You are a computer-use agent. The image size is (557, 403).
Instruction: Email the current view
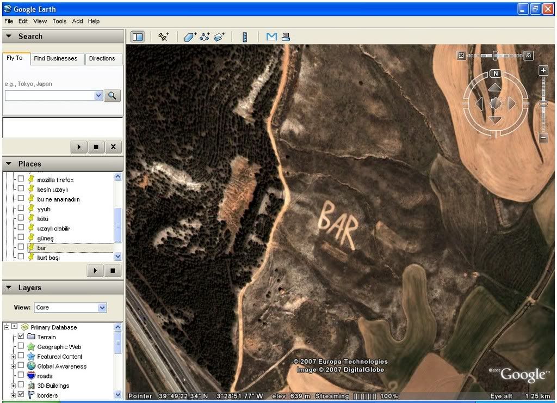[x=272, y=36]
